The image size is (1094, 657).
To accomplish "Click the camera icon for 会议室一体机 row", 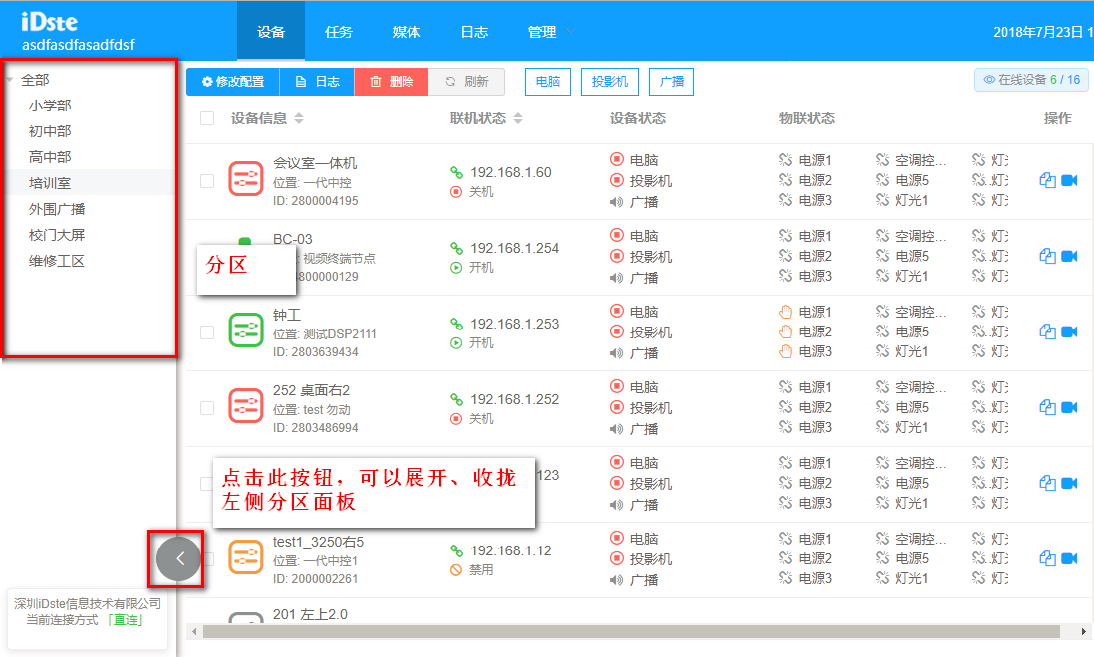I will tap(1069, 180).
